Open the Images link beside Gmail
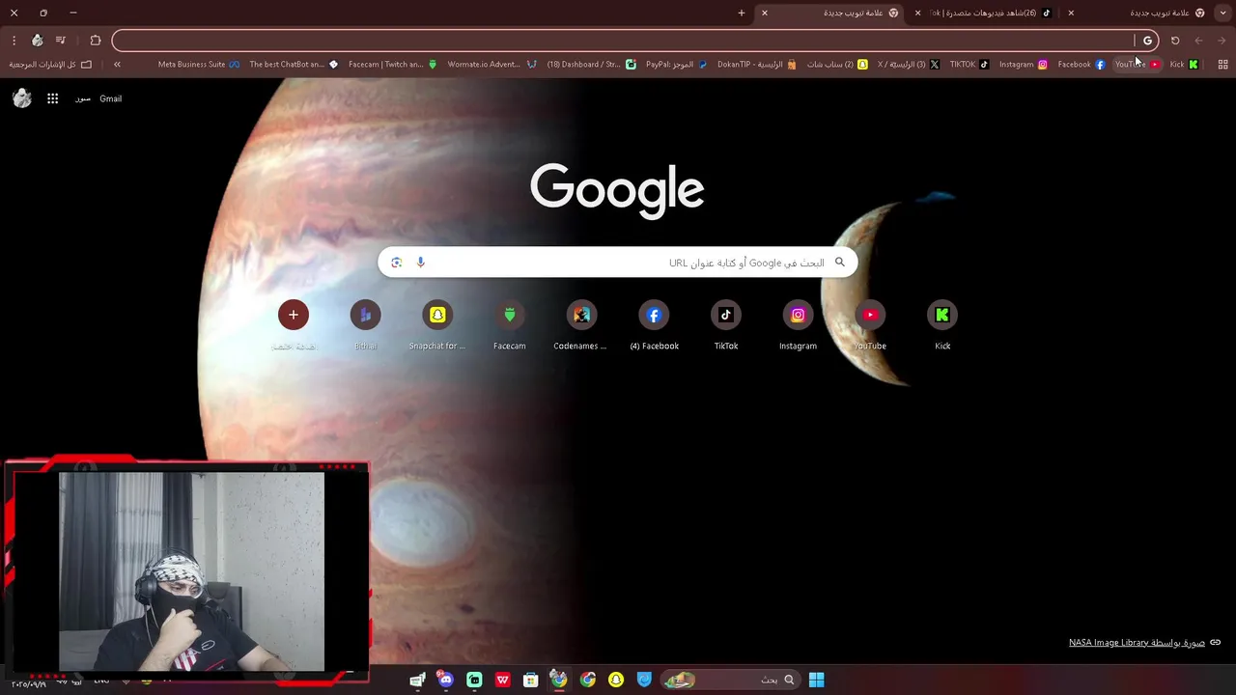The height and width of the screenshot is (695, 1236). click(x=83, y=98)
